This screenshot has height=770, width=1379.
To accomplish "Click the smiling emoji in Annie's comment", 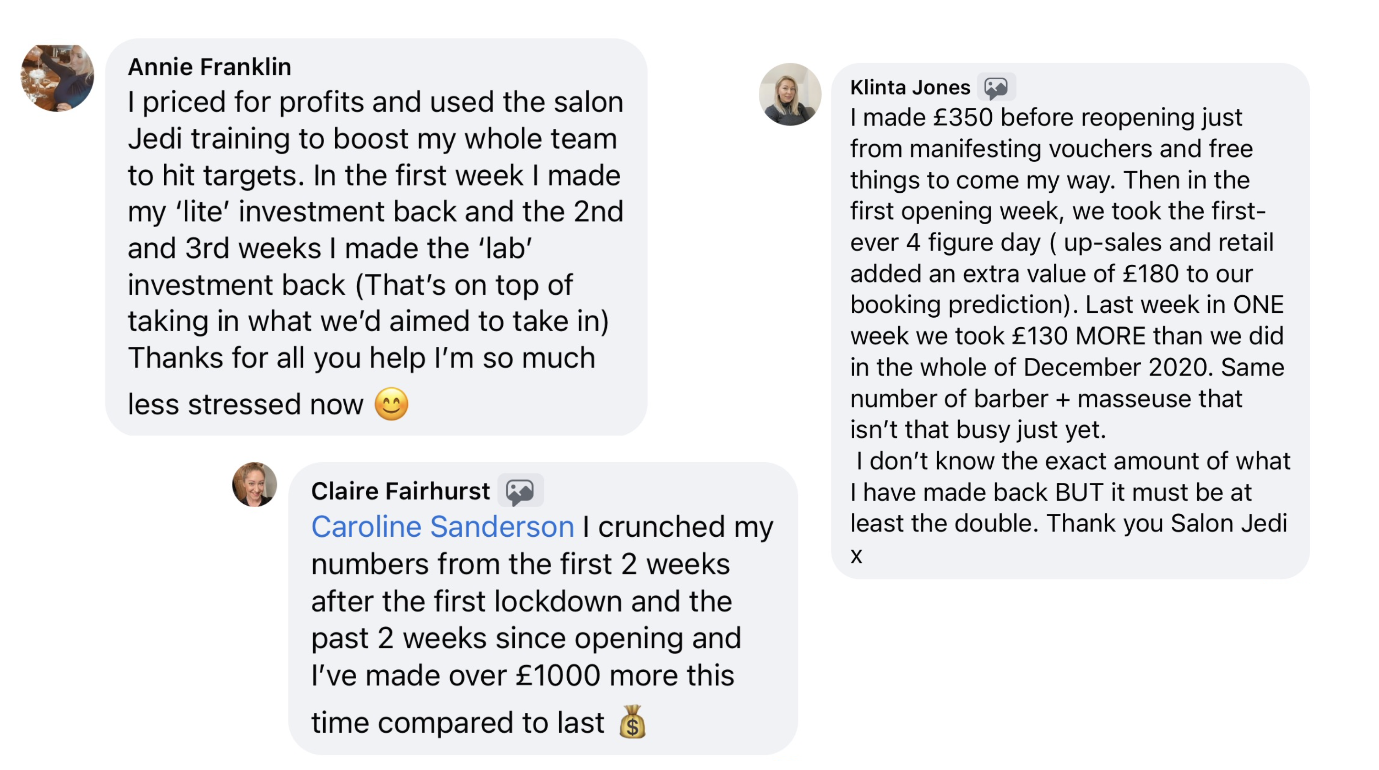I will 392,404.
